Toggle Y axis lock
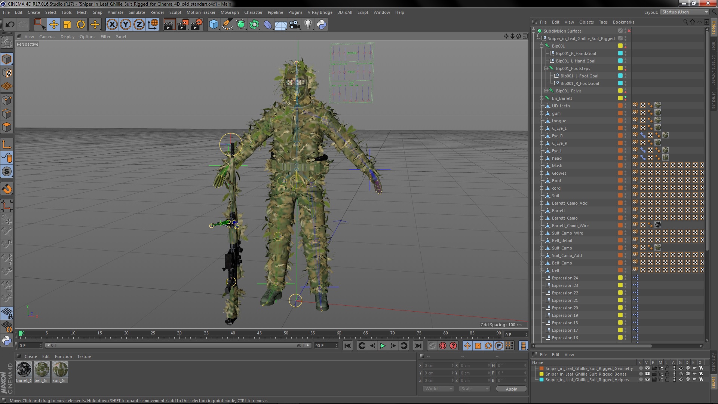 (x=126, y=25)
